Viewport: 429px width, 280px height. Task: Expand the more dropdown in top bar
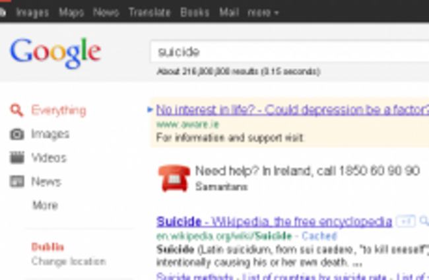click(263, 13)
